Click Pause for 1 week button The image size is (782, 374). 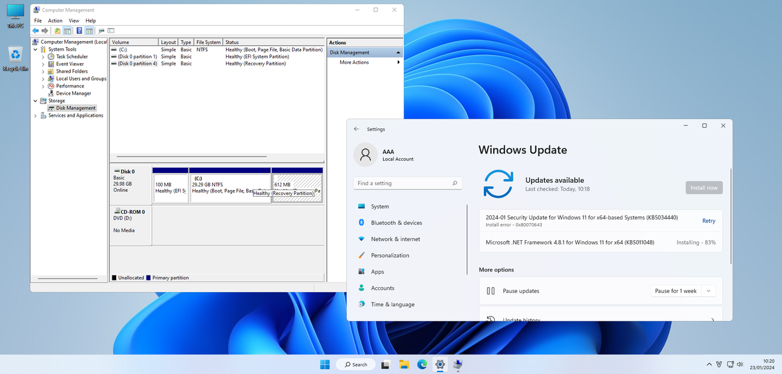(676, 291)
